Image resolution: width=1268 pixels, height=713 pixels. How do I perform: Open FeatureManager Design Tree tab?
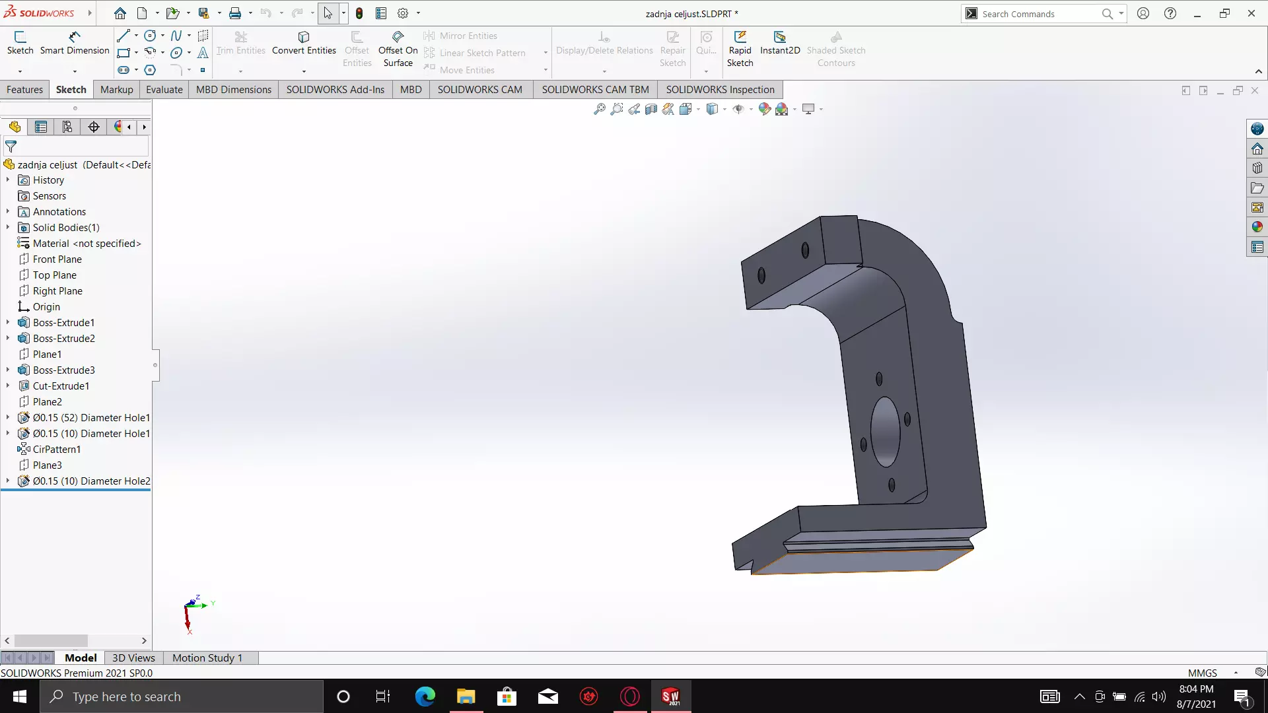pos(15,127)
